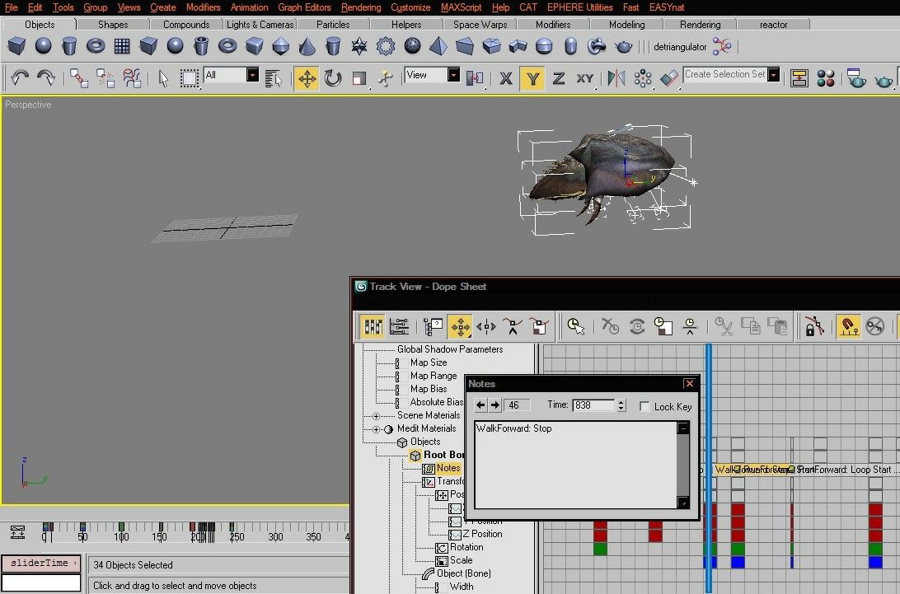Open the Select by Name list icon

pyautogui.click(x=274, y=78)
